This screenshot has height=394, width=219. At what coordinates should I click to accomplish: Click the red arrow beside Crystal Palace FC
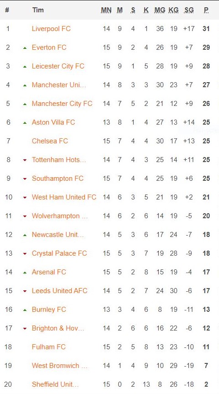point(25,254)
